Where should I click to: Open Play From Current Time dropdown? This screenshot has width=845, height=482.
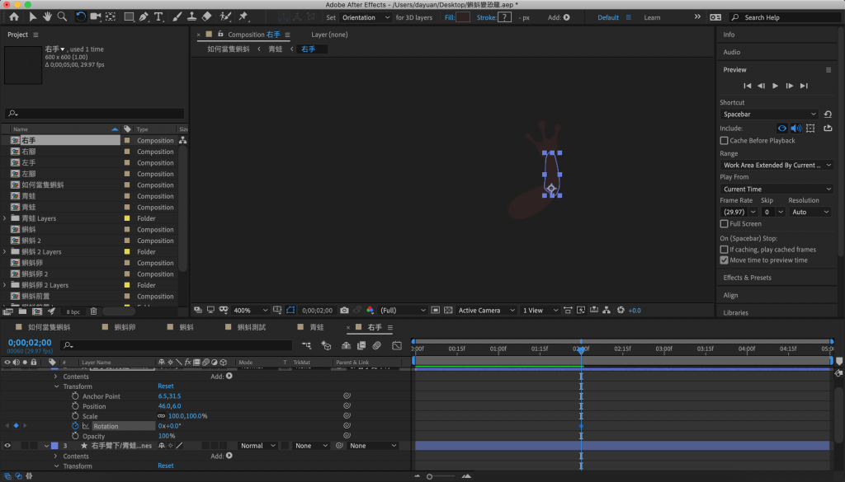click(x=777, y=189)
